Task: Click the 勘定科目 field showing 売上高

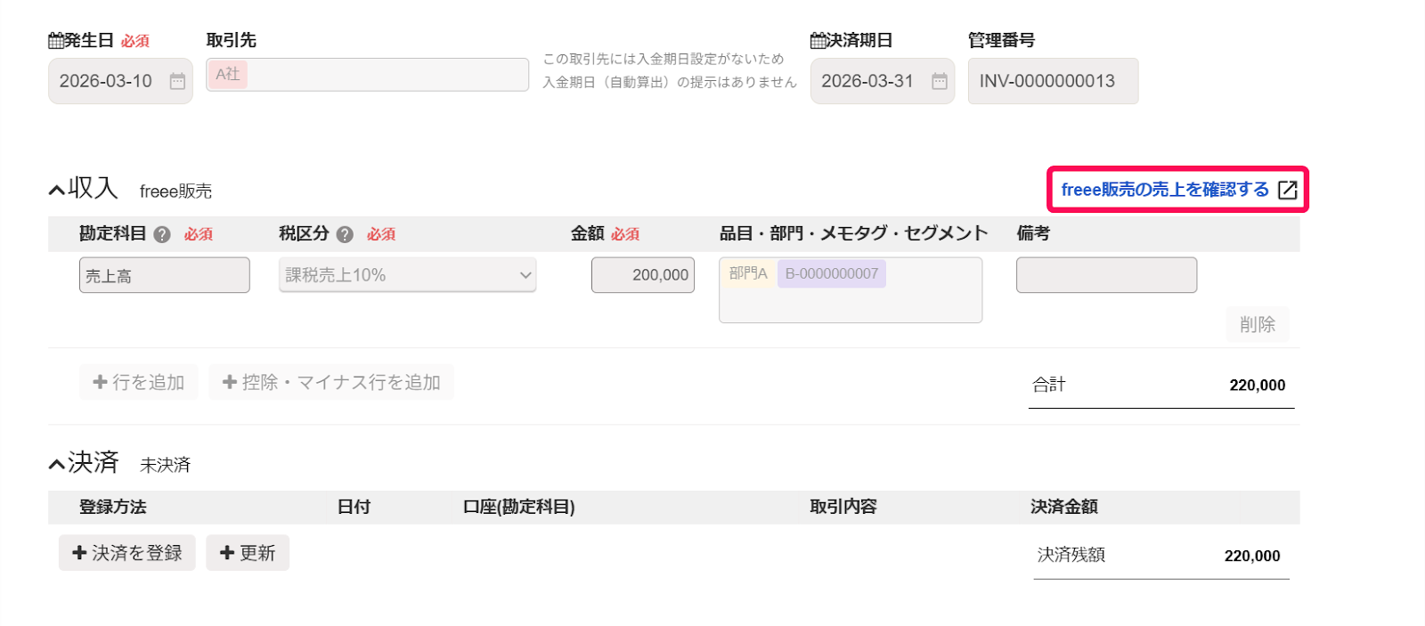Action: [165, 275]
